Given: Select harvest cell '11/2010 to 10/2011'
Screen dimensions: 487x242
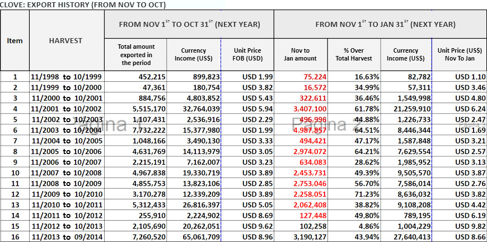Looking at the screenshot, I should [x=67, y=206].
